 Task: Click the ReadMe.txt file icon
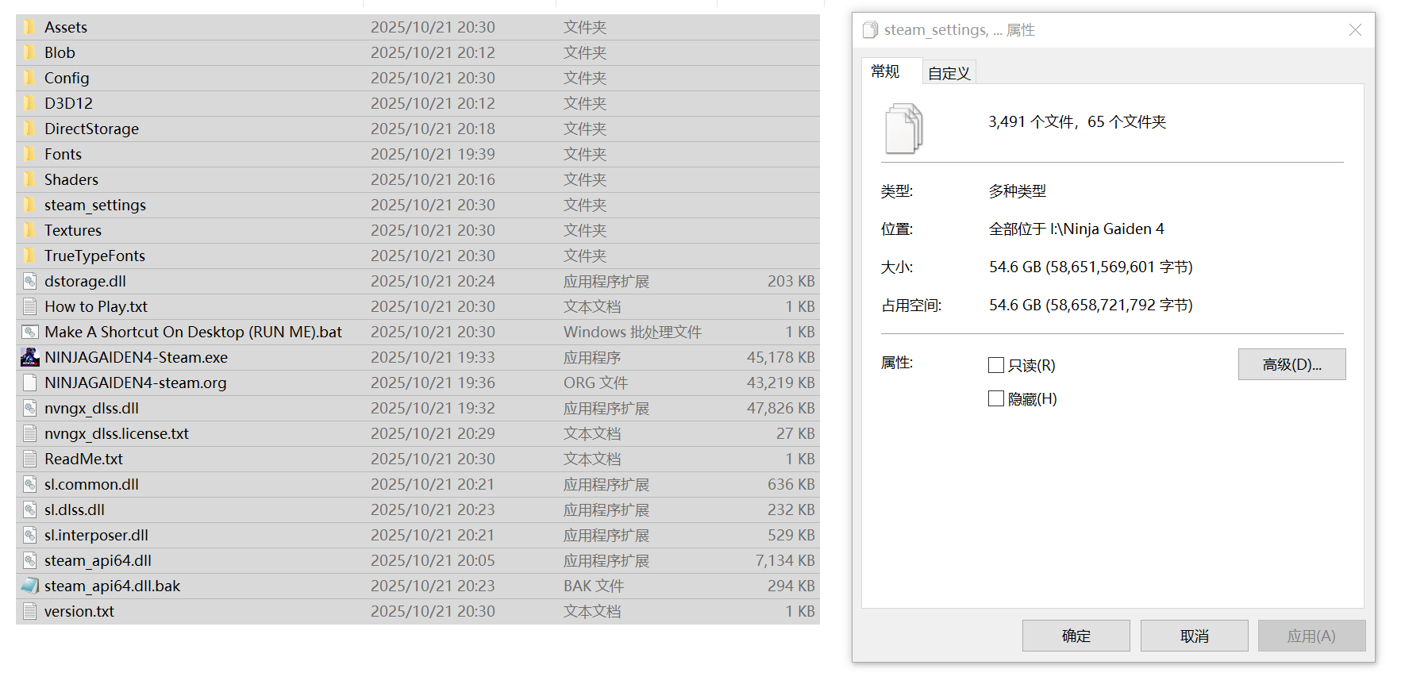(x=30, y=459)
